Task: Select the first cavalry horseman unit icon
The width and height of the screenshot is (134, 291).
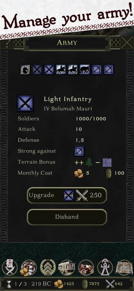Action: pyautogui.click(x=61, y=70)
